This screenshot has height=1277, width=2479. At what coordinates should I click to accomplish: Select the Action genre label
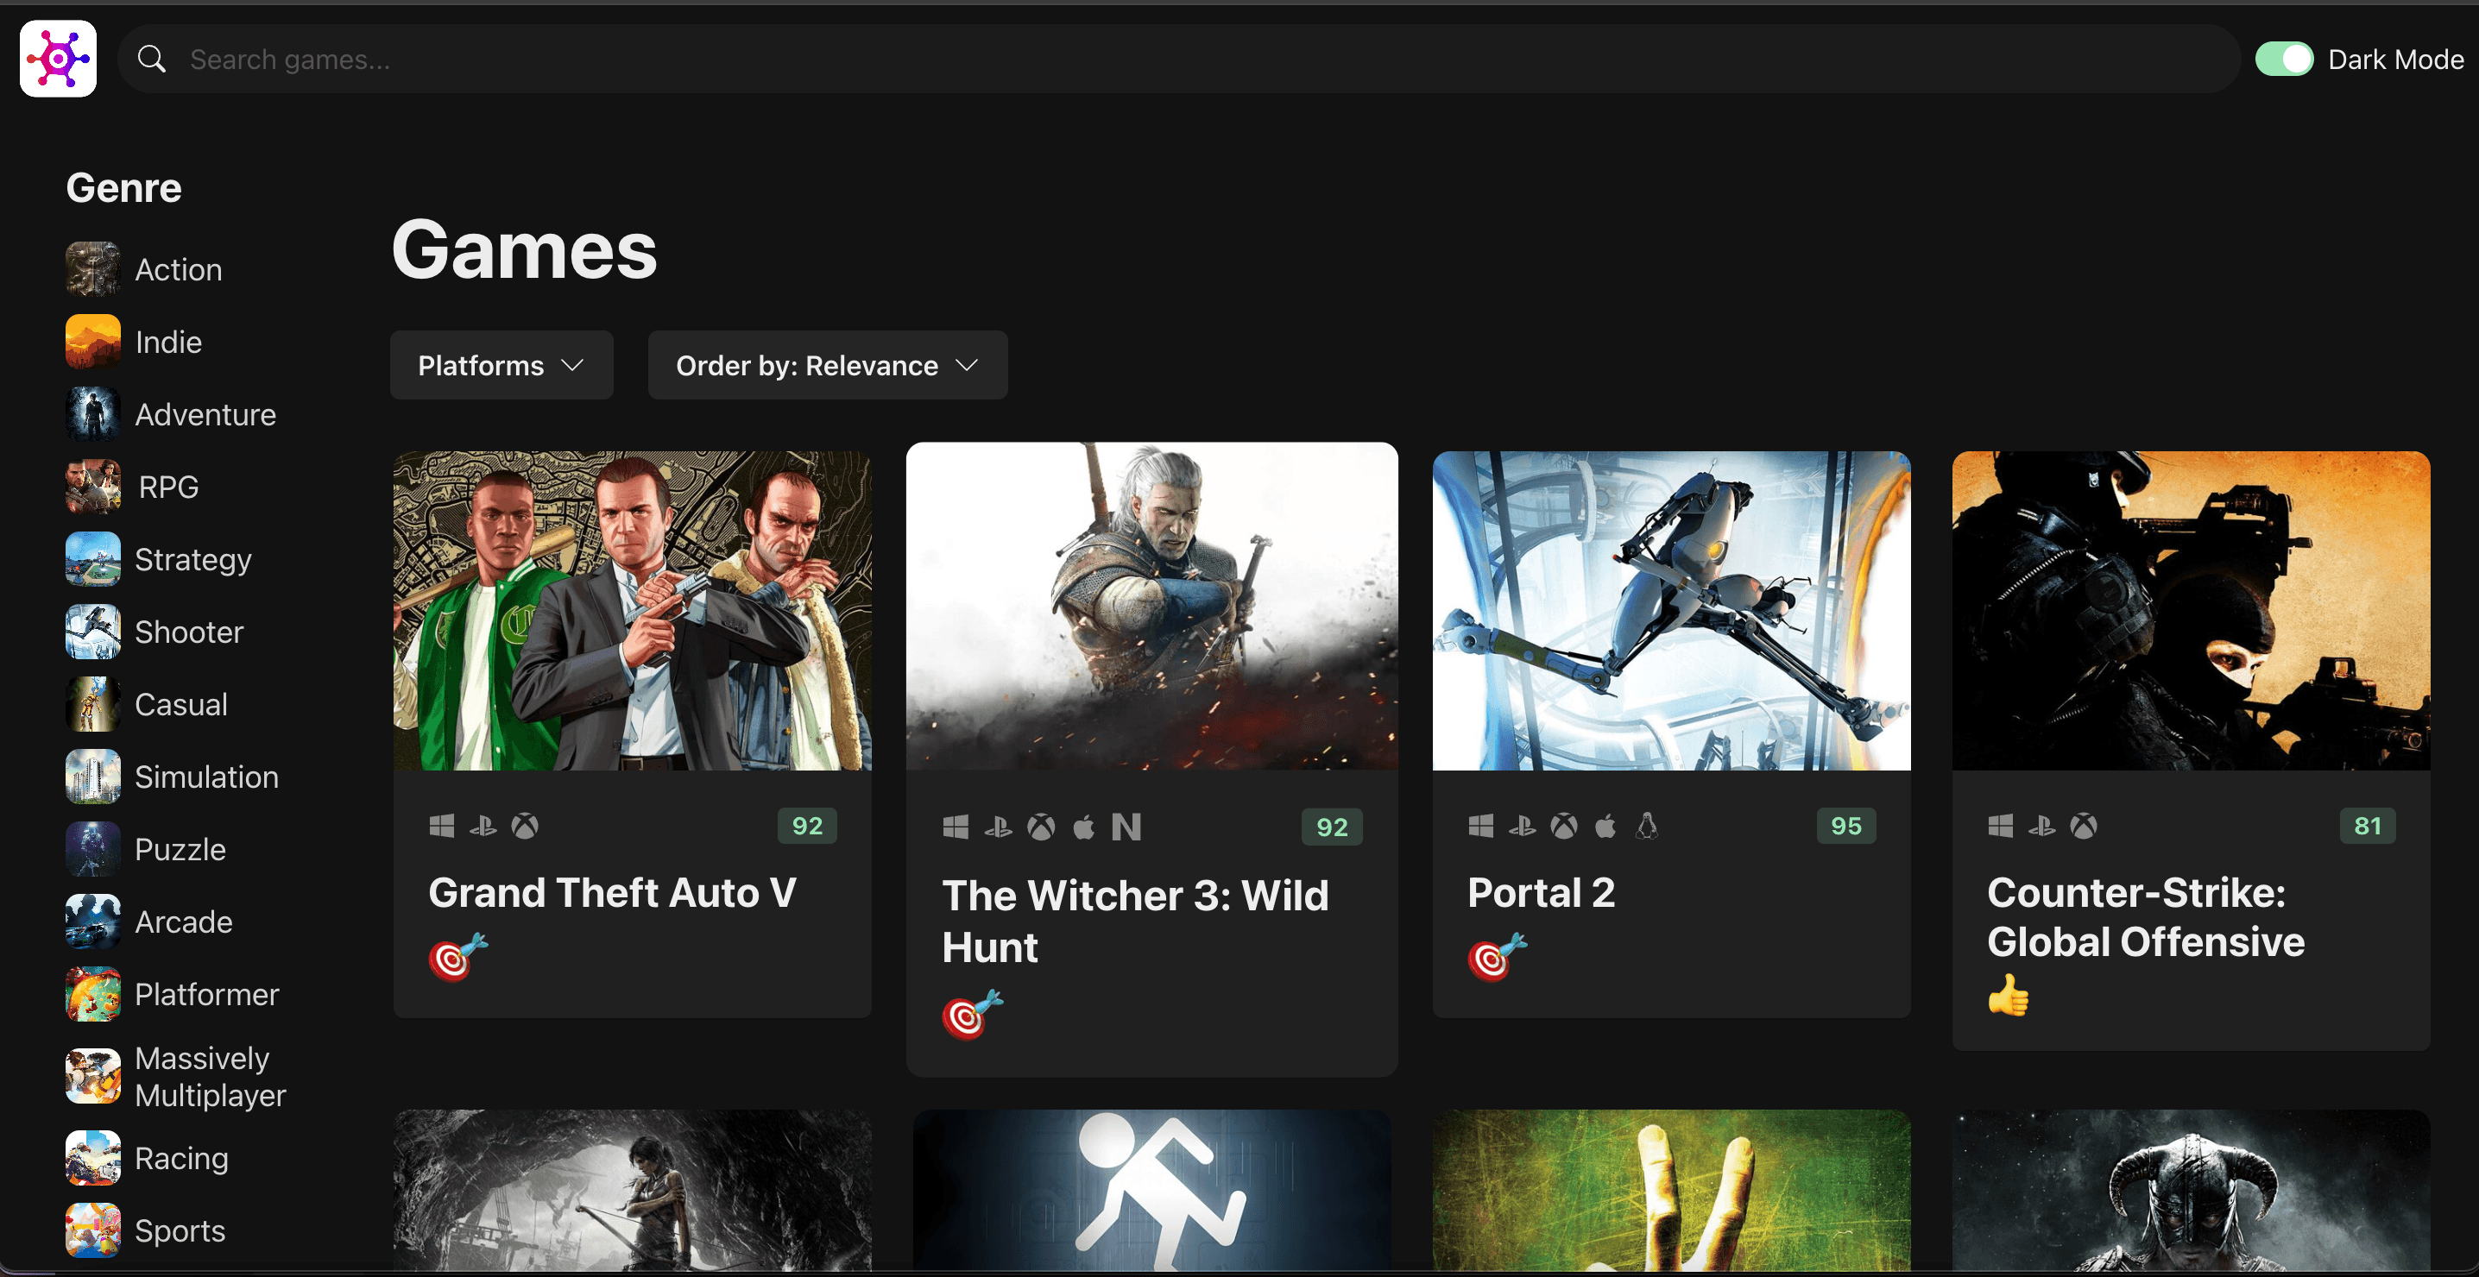click(x=178, y=269)
